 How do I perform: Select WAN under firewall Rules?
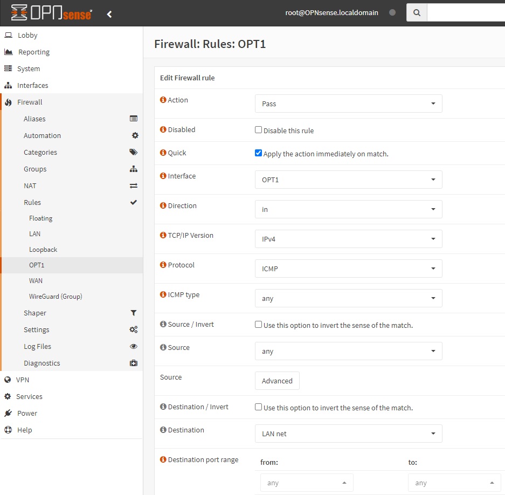36,280
